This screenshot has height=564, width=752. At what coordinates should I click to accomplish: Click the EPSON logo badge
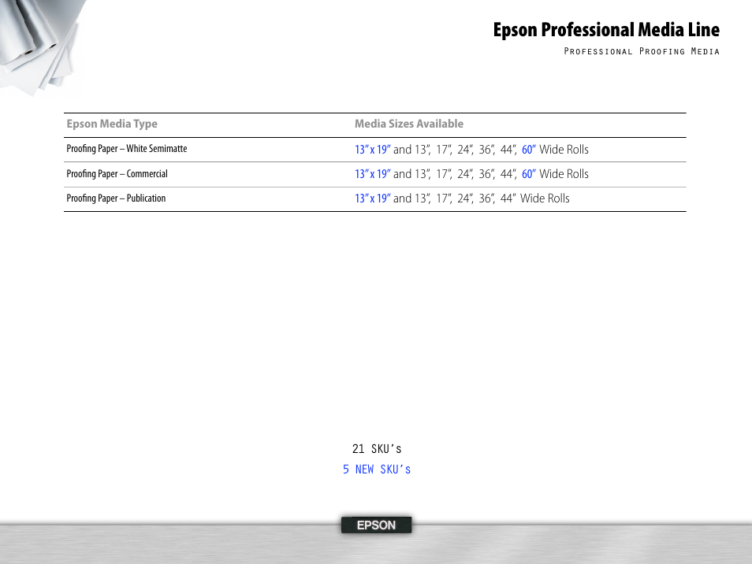[x=377, y=525]
